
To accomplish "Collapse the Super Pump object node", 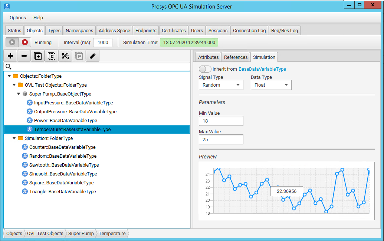I will click(19, 94).
